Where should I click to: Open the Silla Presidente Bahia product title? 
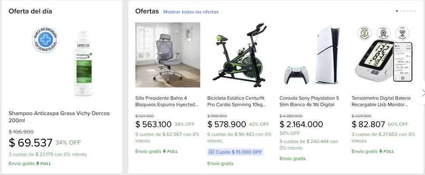(167, 101)
